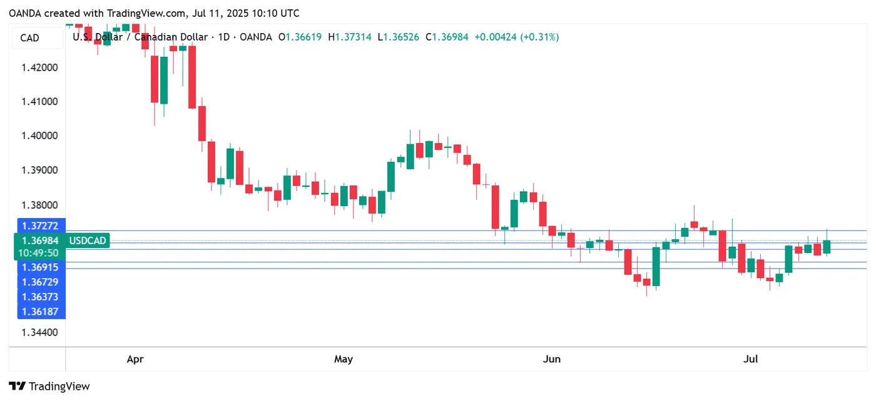Click the May label on time axis
The width and height of the screenshot is (876, 401).
point(344,359)
